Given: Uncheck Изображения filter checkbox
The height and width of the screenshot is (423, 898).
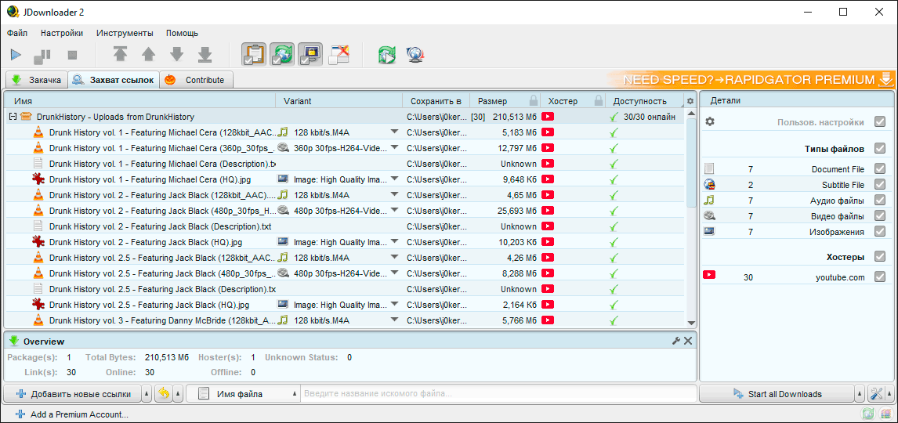Looking at the screenshot, I should pos(880,231).
